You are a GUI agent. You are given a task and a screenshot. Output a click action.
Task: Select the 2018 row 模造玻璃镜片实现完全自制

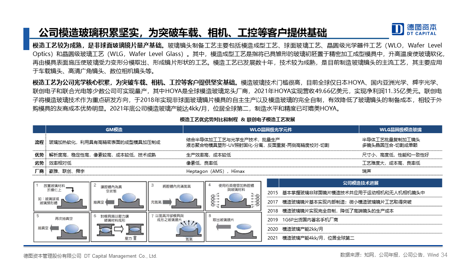354,211
